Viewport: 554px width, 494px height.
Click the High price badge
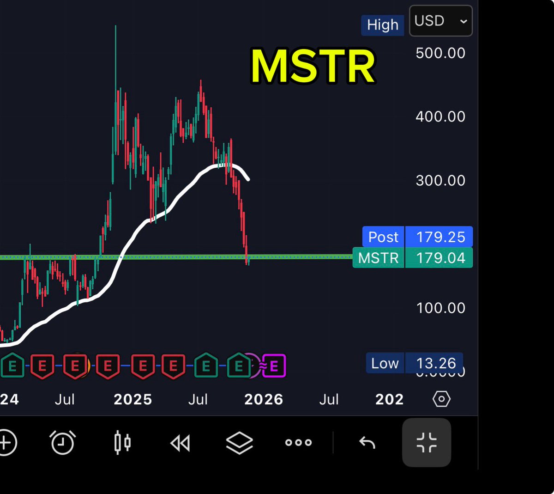pos(382,25)
